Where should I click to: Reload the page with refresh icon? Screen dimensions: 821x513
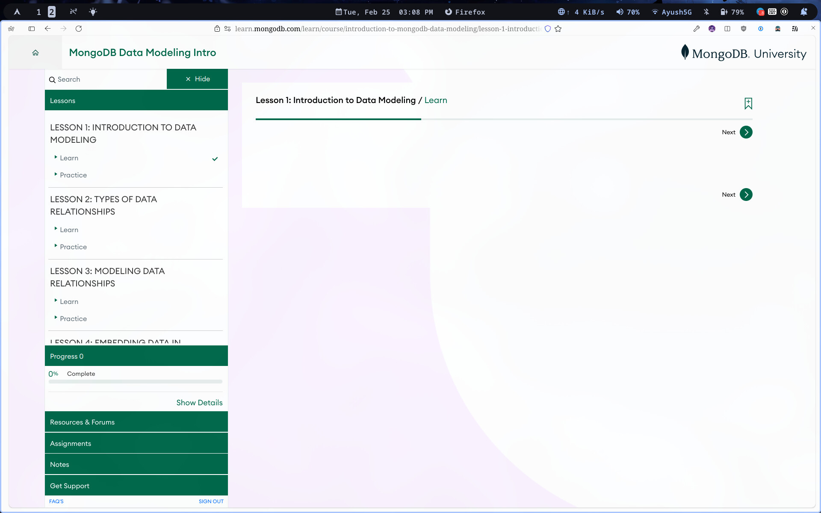pos(79,29)
